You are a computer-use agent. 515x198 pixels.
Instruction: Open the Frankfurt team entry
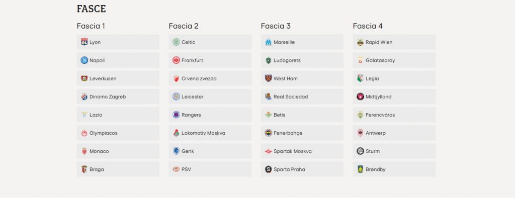click(x=210, y=60)
